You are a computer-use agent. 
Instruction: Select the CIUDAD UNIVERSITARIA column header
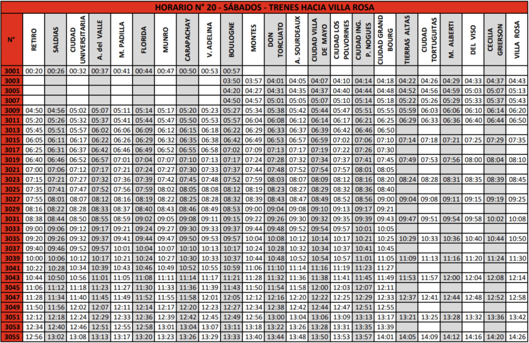(x=77, y=40)
